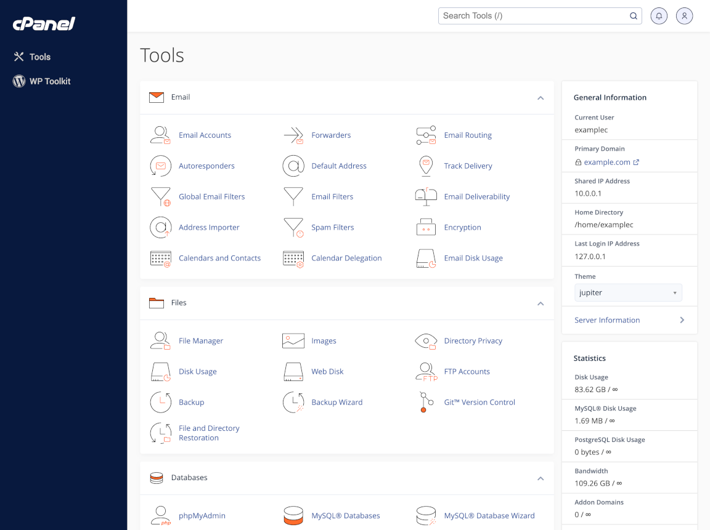The height and width of the screenshot is (530, 710).
Task: Open WP Toolkit from the sidebar
Action: [50, 81]
